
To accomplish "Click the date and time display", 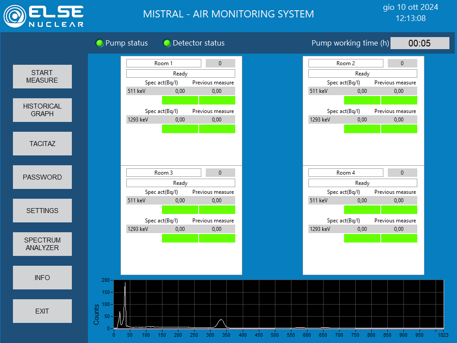I will (411, 13).
